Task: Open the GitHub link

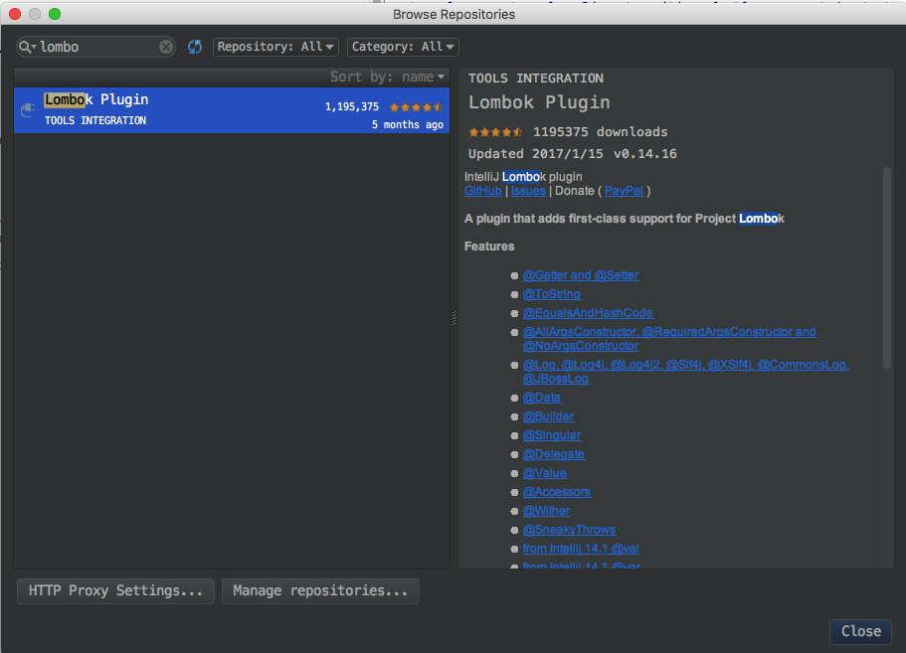Action: 483,191
